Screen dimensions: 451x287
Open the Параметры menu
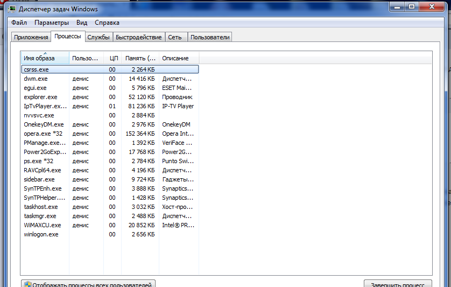click(52, 23)
